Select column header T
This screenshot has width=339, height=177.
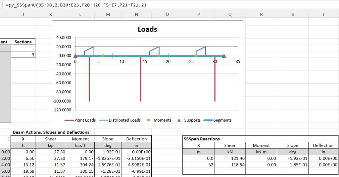pos(323,14)
